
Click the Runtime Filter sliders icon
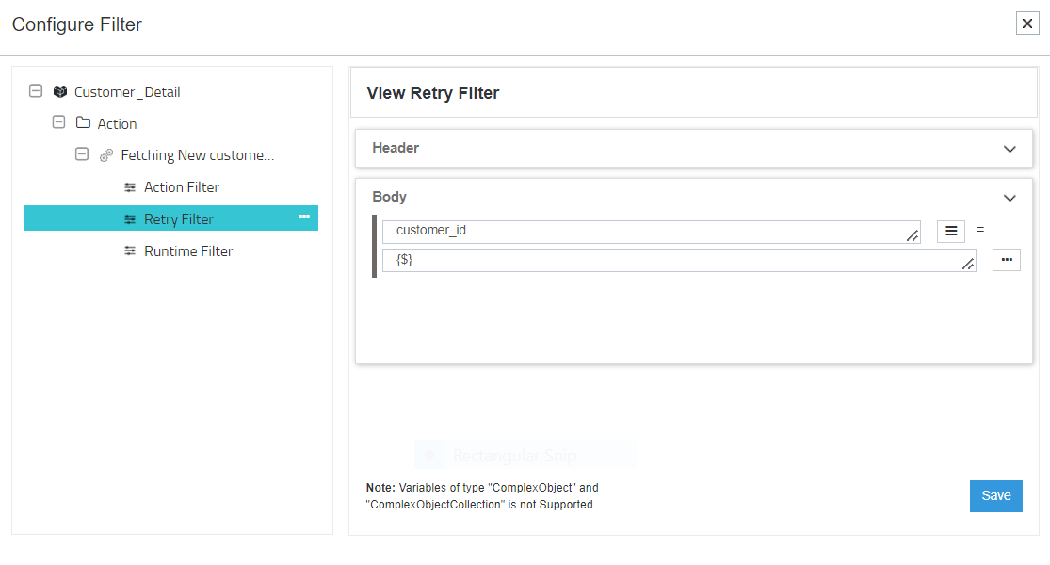[x=130, y=251]
